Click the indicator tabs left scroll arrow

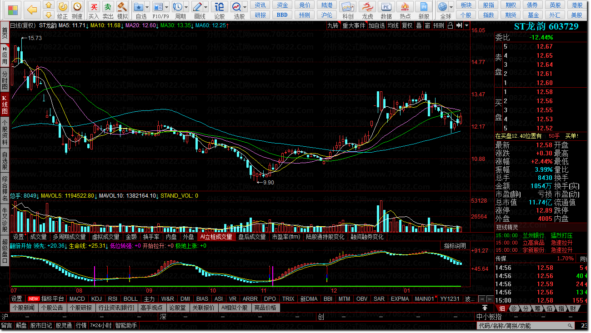tap(482, 299)
